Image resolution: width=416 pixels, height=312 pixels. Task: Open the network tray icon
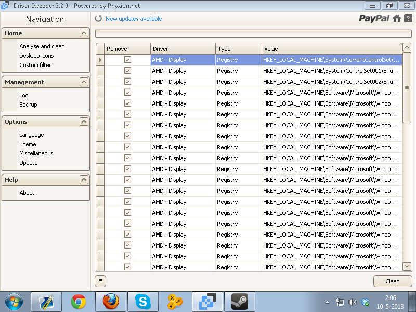(340, 302)
